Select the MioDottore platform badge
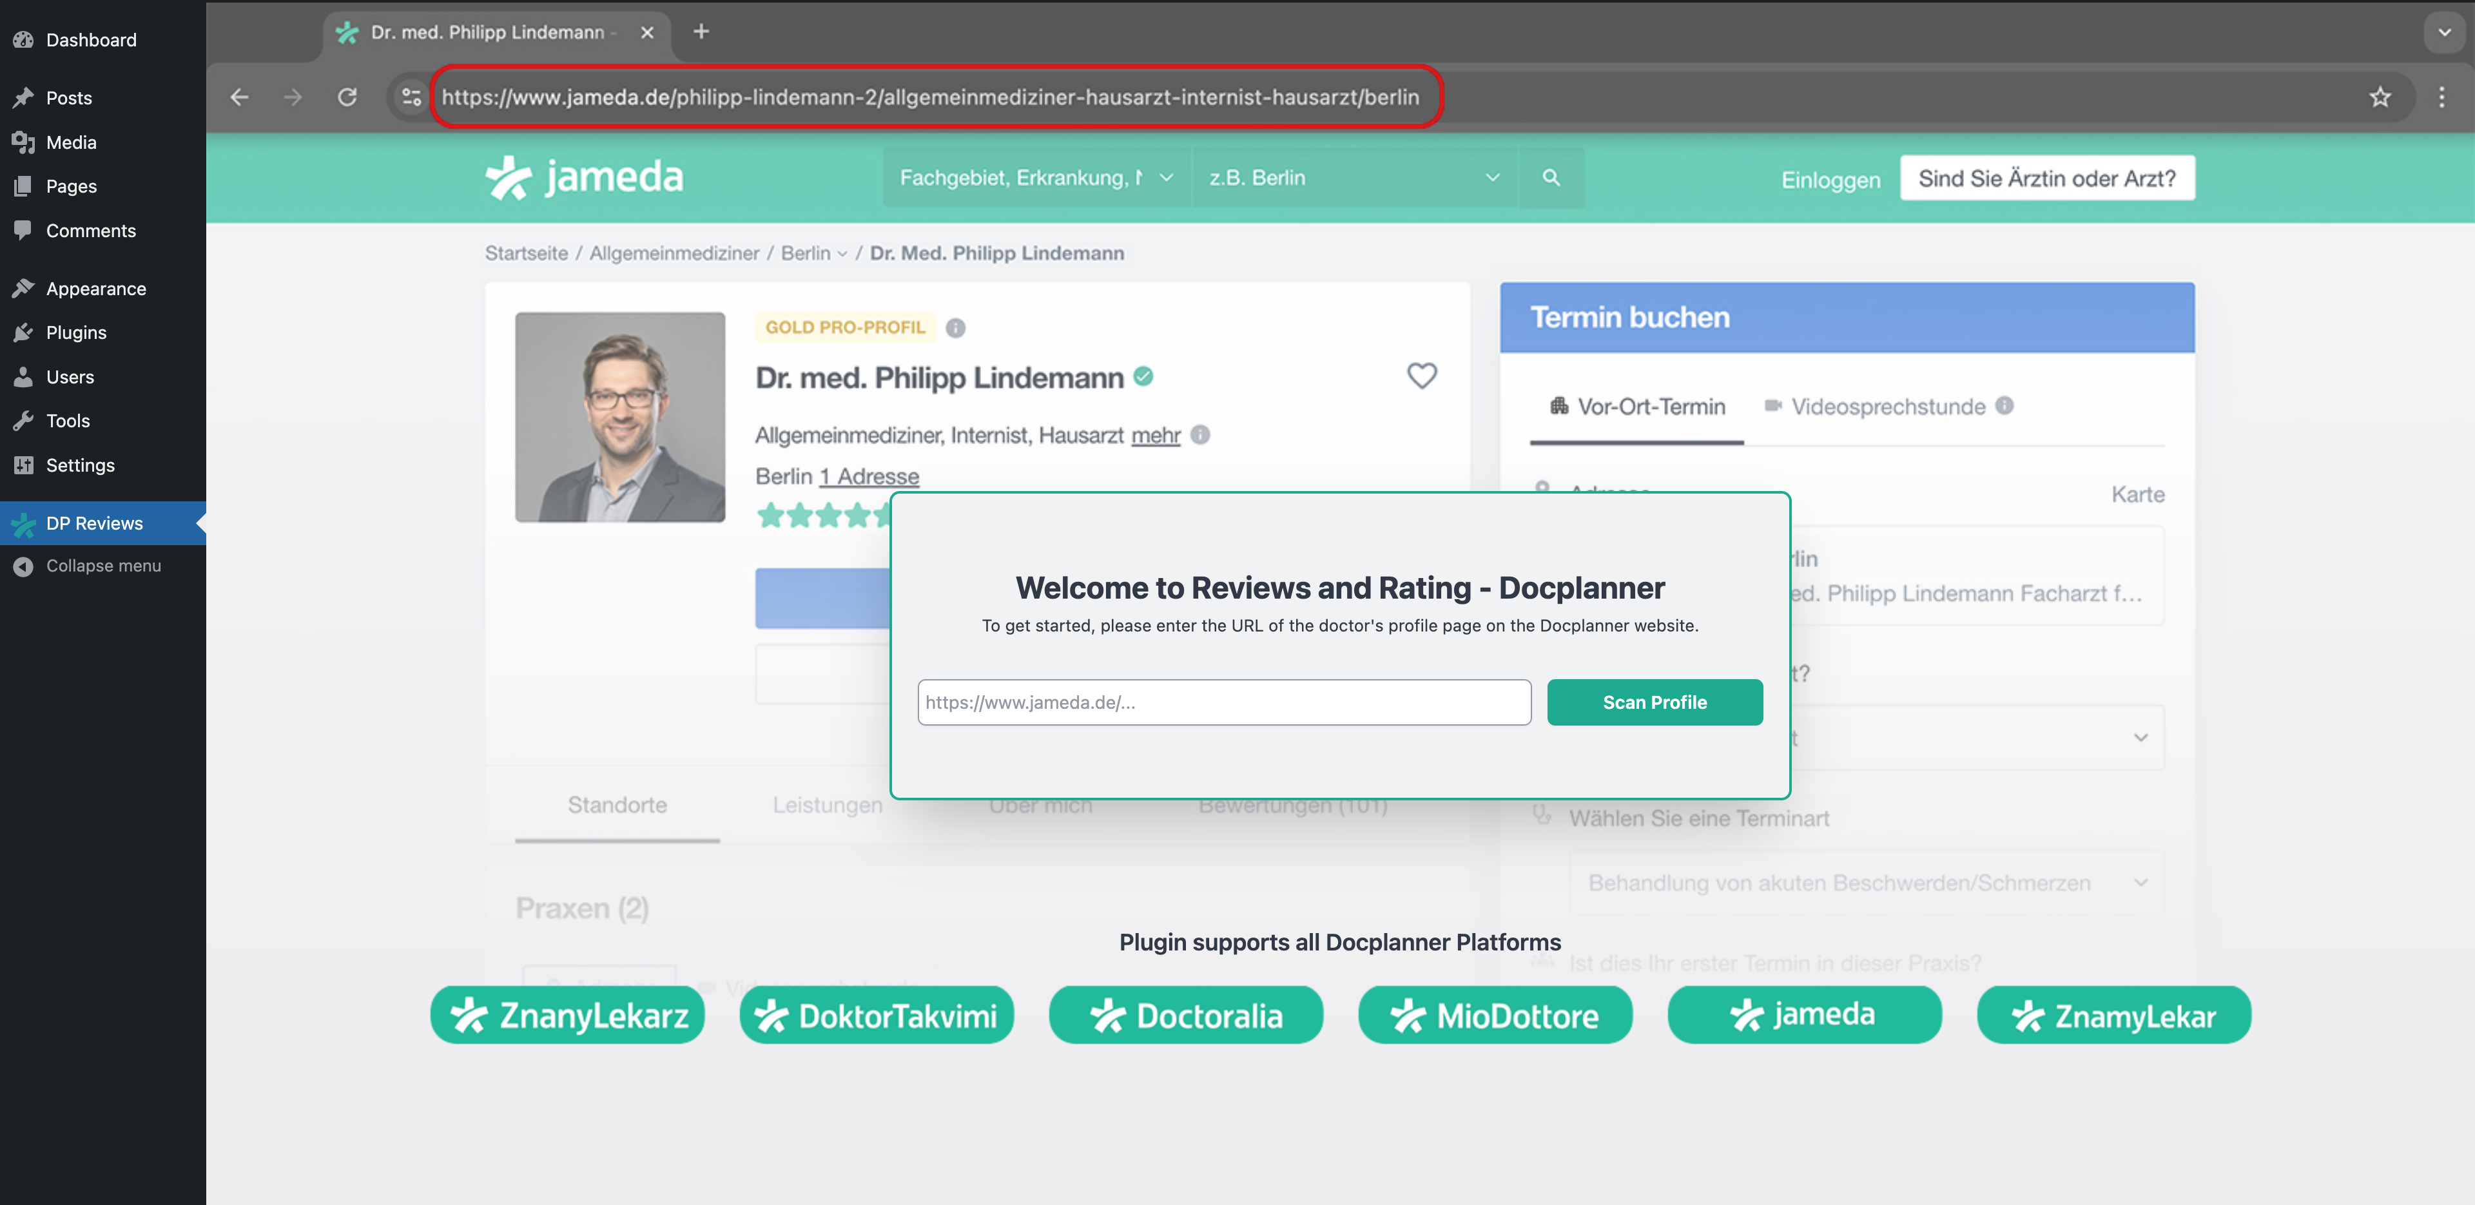This screenshot has height=1205, width=2475. coord(1495,1015)
